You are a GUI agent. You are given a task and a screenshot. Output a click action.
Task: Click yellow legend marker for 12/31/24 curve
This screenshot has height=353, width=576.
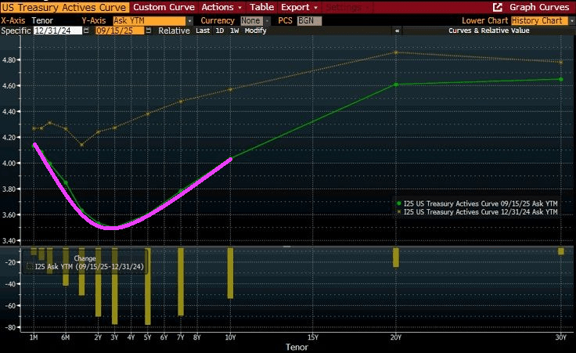tap(399, 212)
